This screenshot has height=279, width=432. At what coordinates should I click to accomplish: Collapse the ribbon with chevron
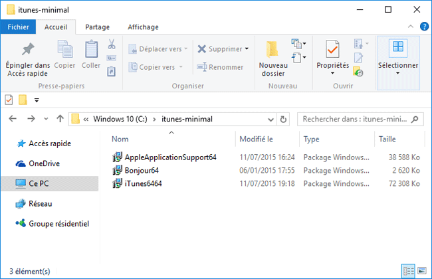click(x=411, y=27)
